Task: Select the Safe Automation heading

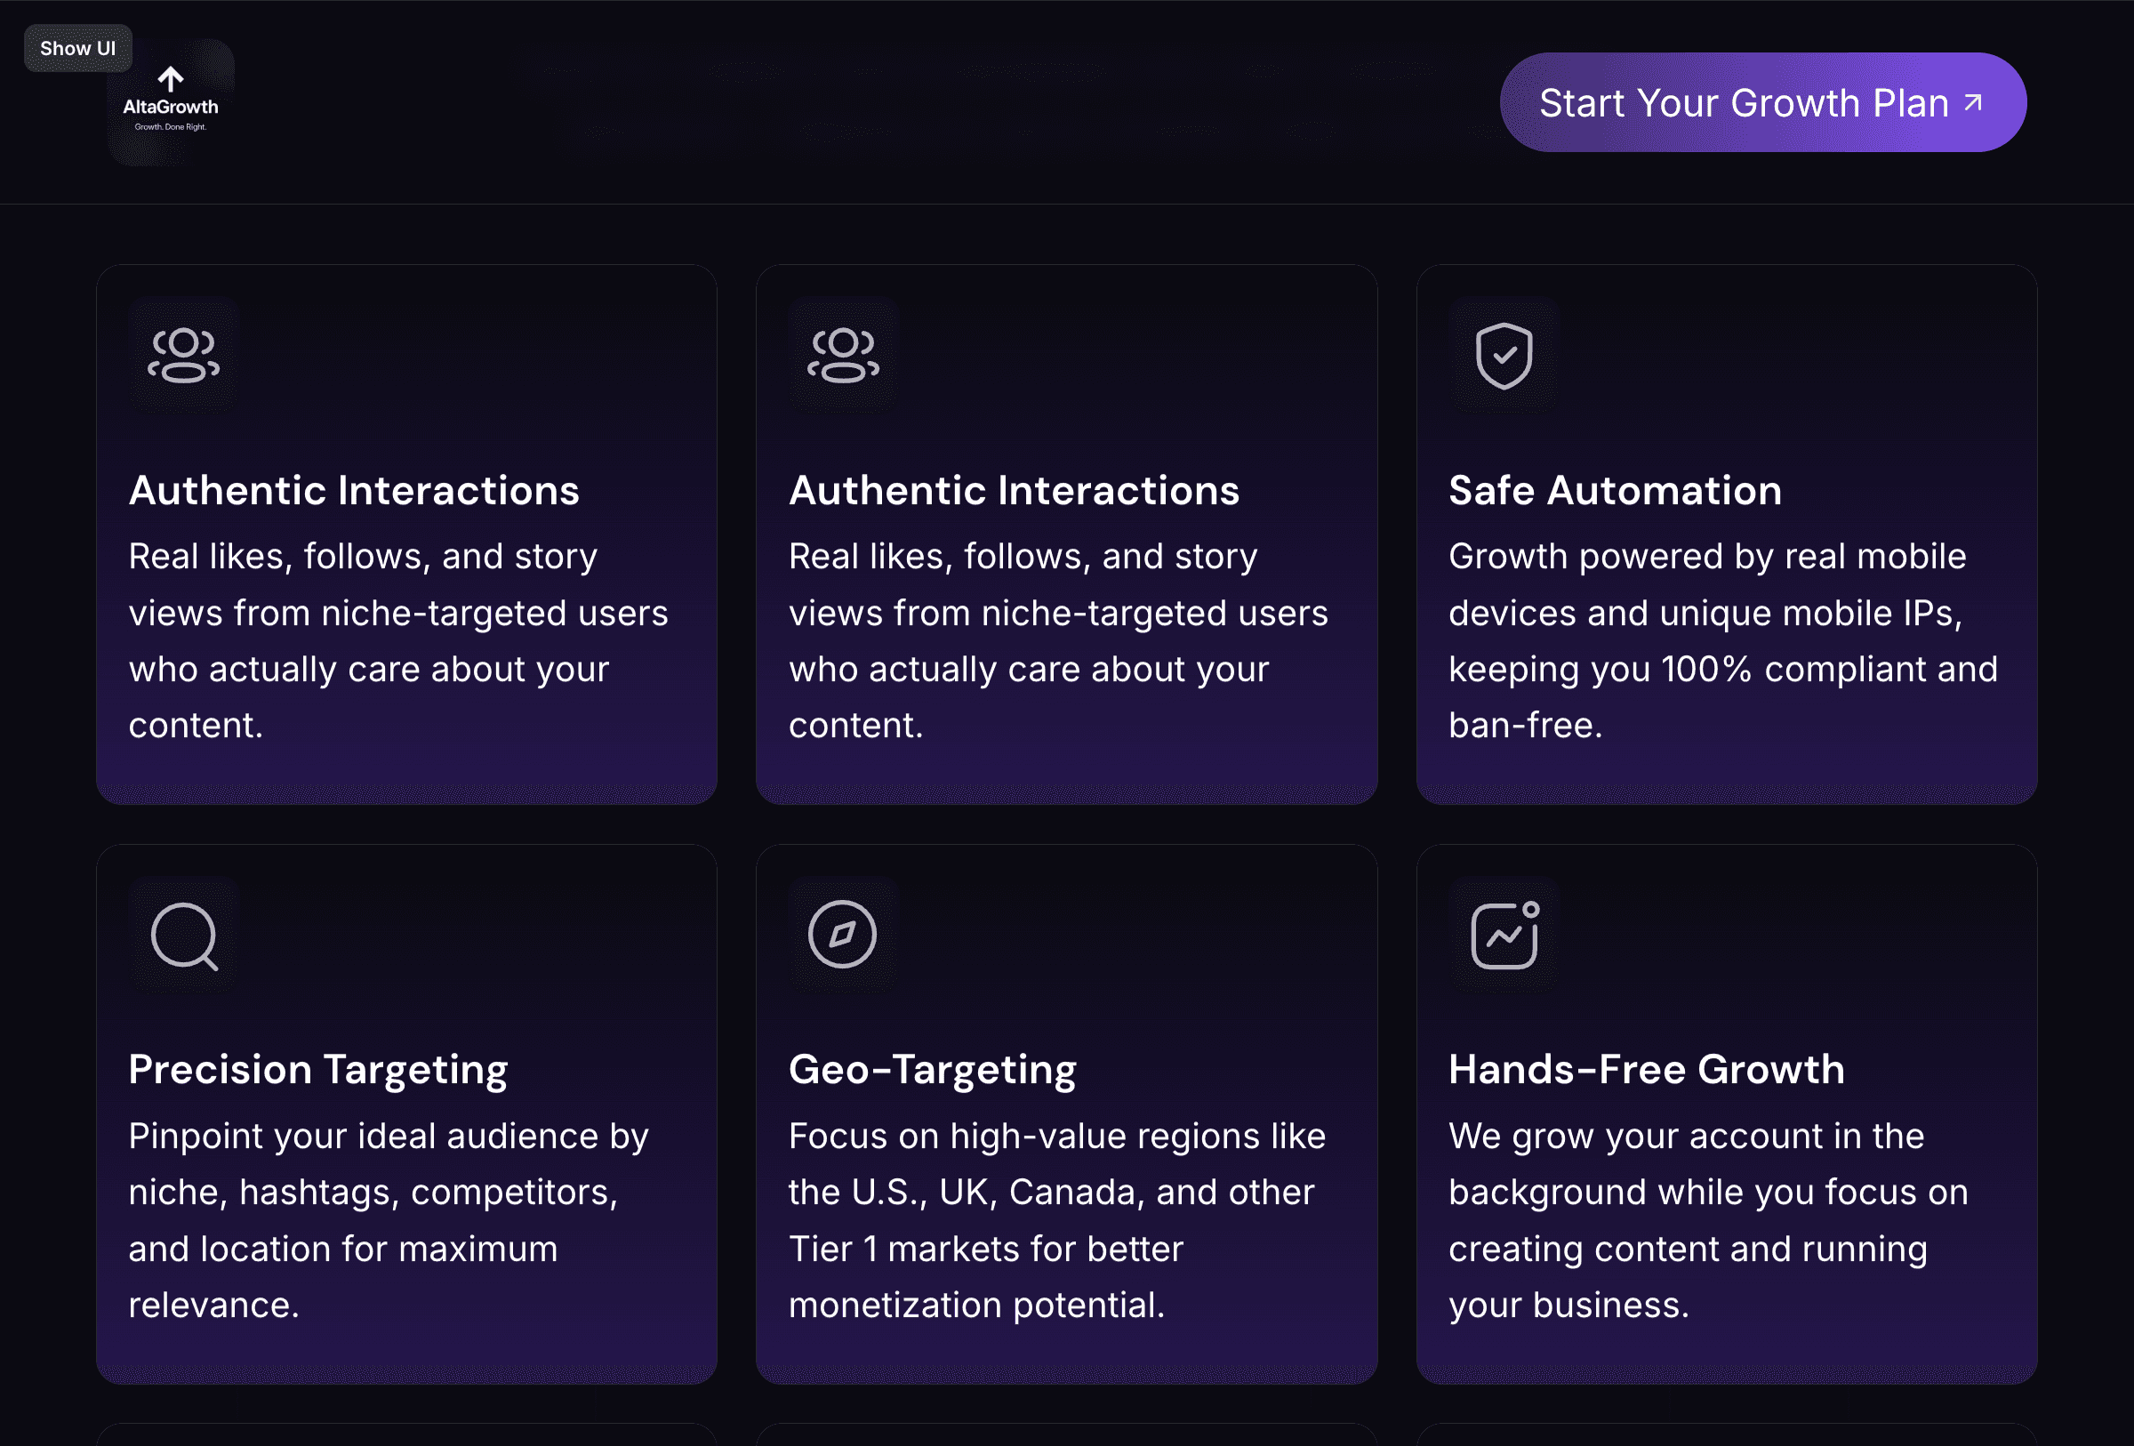Action: tap(1614, 490)
